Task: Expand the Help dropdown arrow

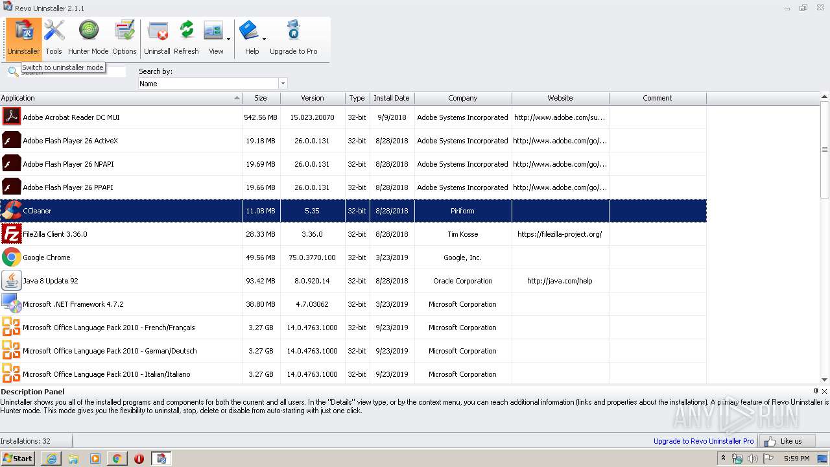Action: coord(264,39)
